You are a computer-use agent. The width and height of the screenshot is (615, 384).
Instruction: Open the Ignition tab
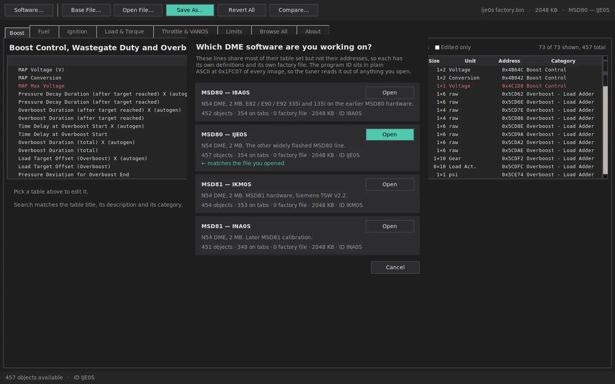pos(77,31)
